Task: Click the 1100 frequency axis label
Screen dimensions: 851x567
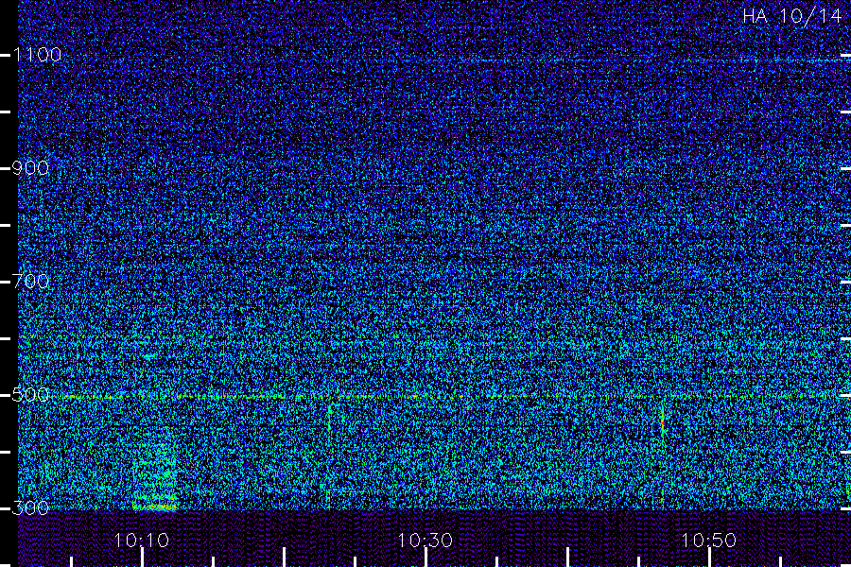Action: pyautogui.click(x=37, y=55)
